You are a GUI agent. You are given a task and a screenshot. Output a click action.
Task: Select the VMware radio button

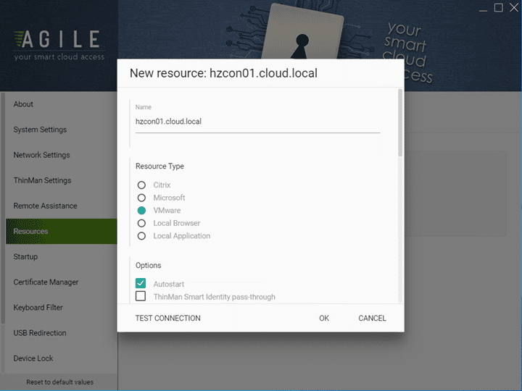click(x=141, y=211)
